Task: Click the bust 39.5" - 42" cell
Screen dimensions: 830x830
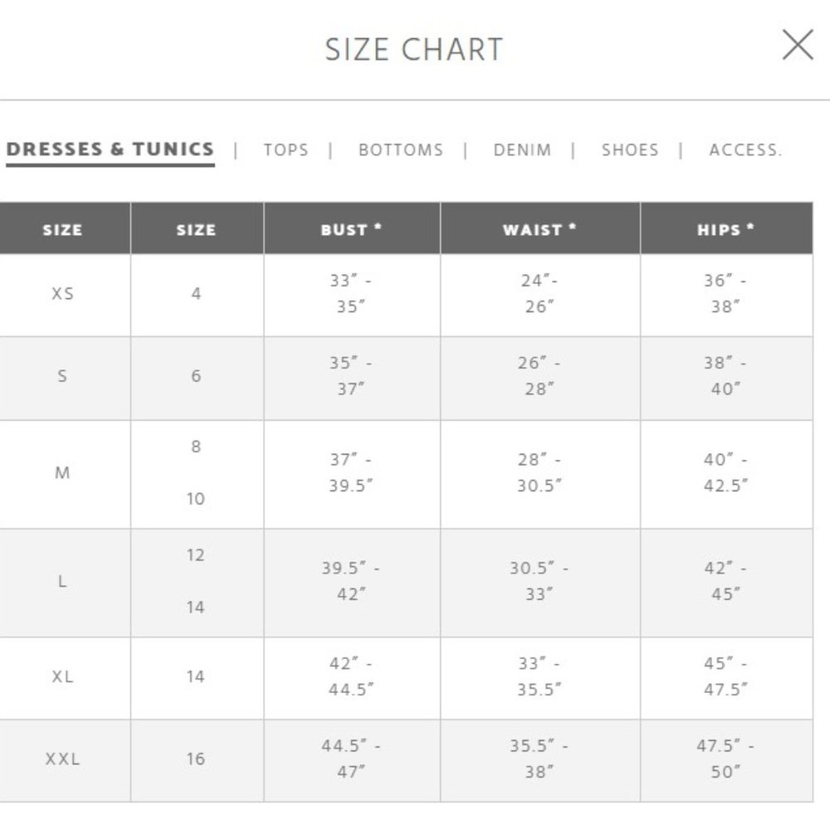Action: point(352,581)
